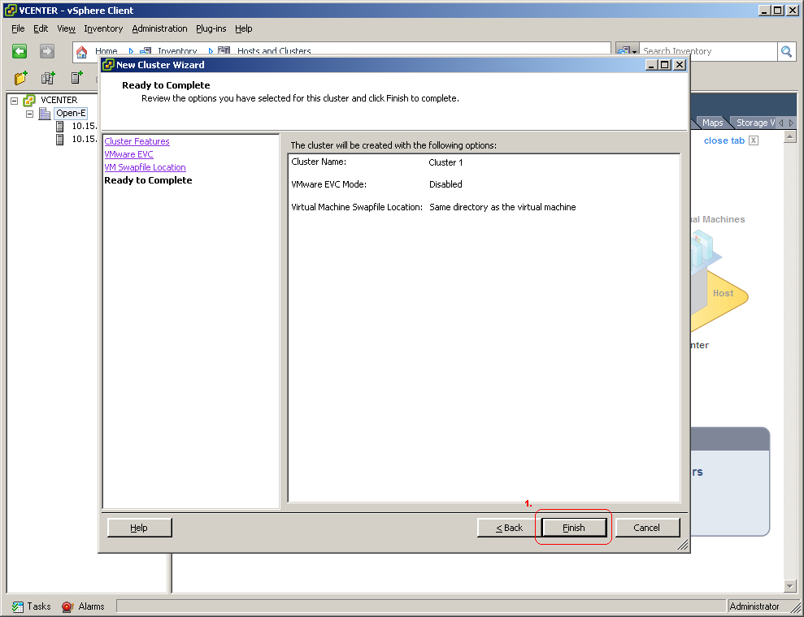The width and height of the screenshot is (804, 617).
Task: Open the Edit menu
Action: (x=41, y=28)
